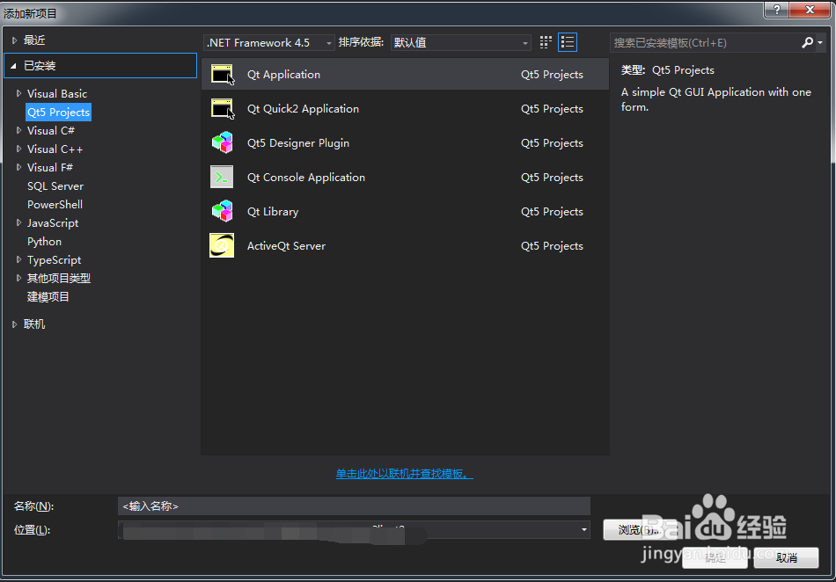Click the 确定 confirm button
The width and height of the screenshot is (836, 582).
pyautogui.click(x=715, y=557)
